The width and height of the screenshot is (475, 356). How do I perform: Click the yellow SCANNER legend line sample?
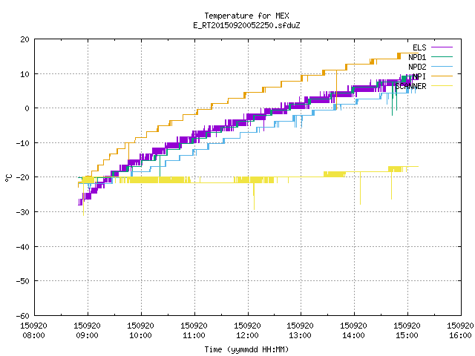click(x=442, y=86)
